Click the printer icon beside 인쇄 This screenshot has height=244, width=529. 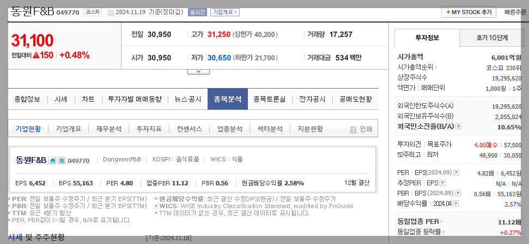click(353, 129)
